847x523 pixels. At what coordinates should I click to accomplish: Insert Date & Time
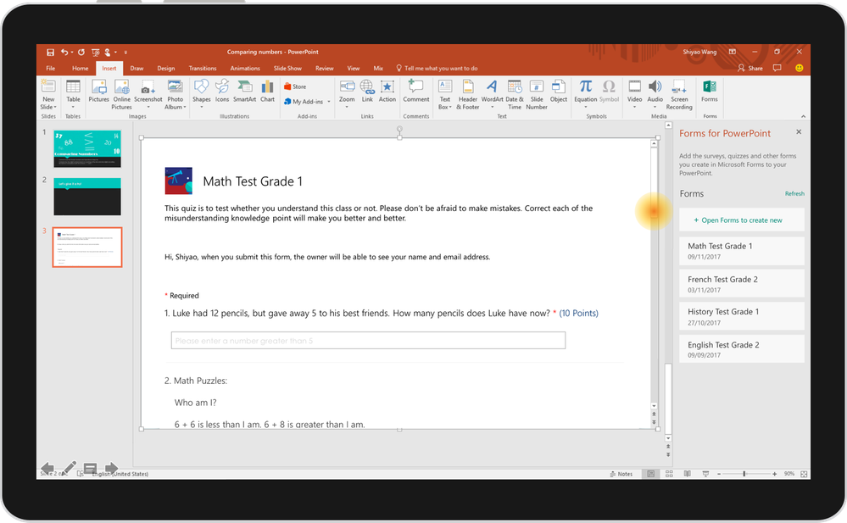[515, 94]
